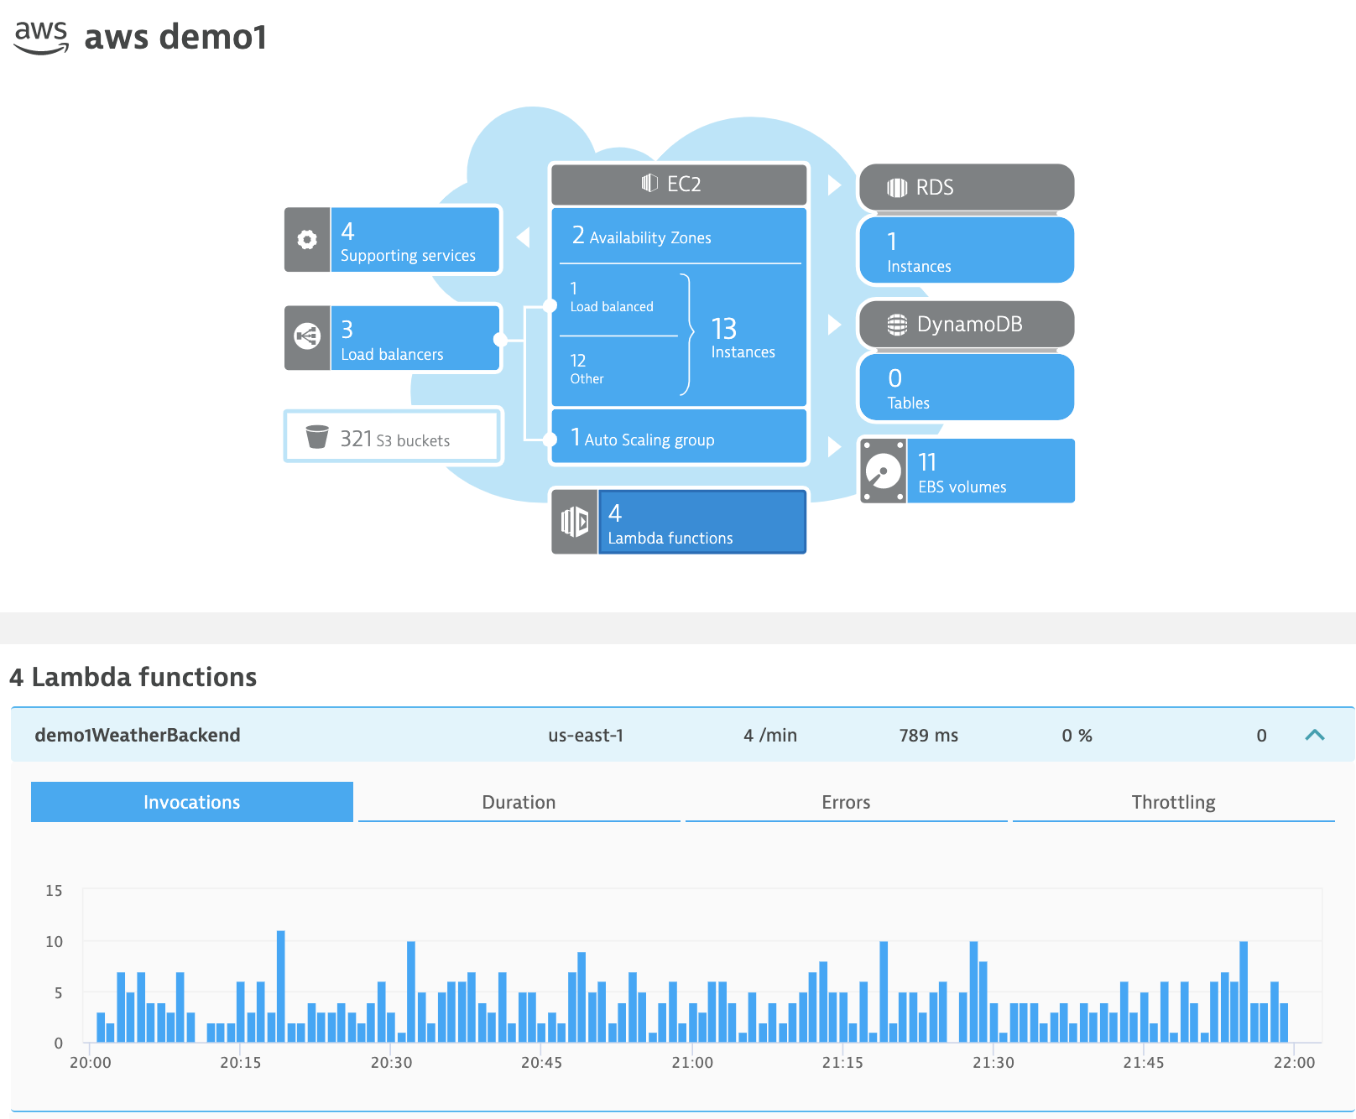Open the 4 Supporting services tile
1356x1119 pixels.
pyautogui.click(x=392, y=240)
